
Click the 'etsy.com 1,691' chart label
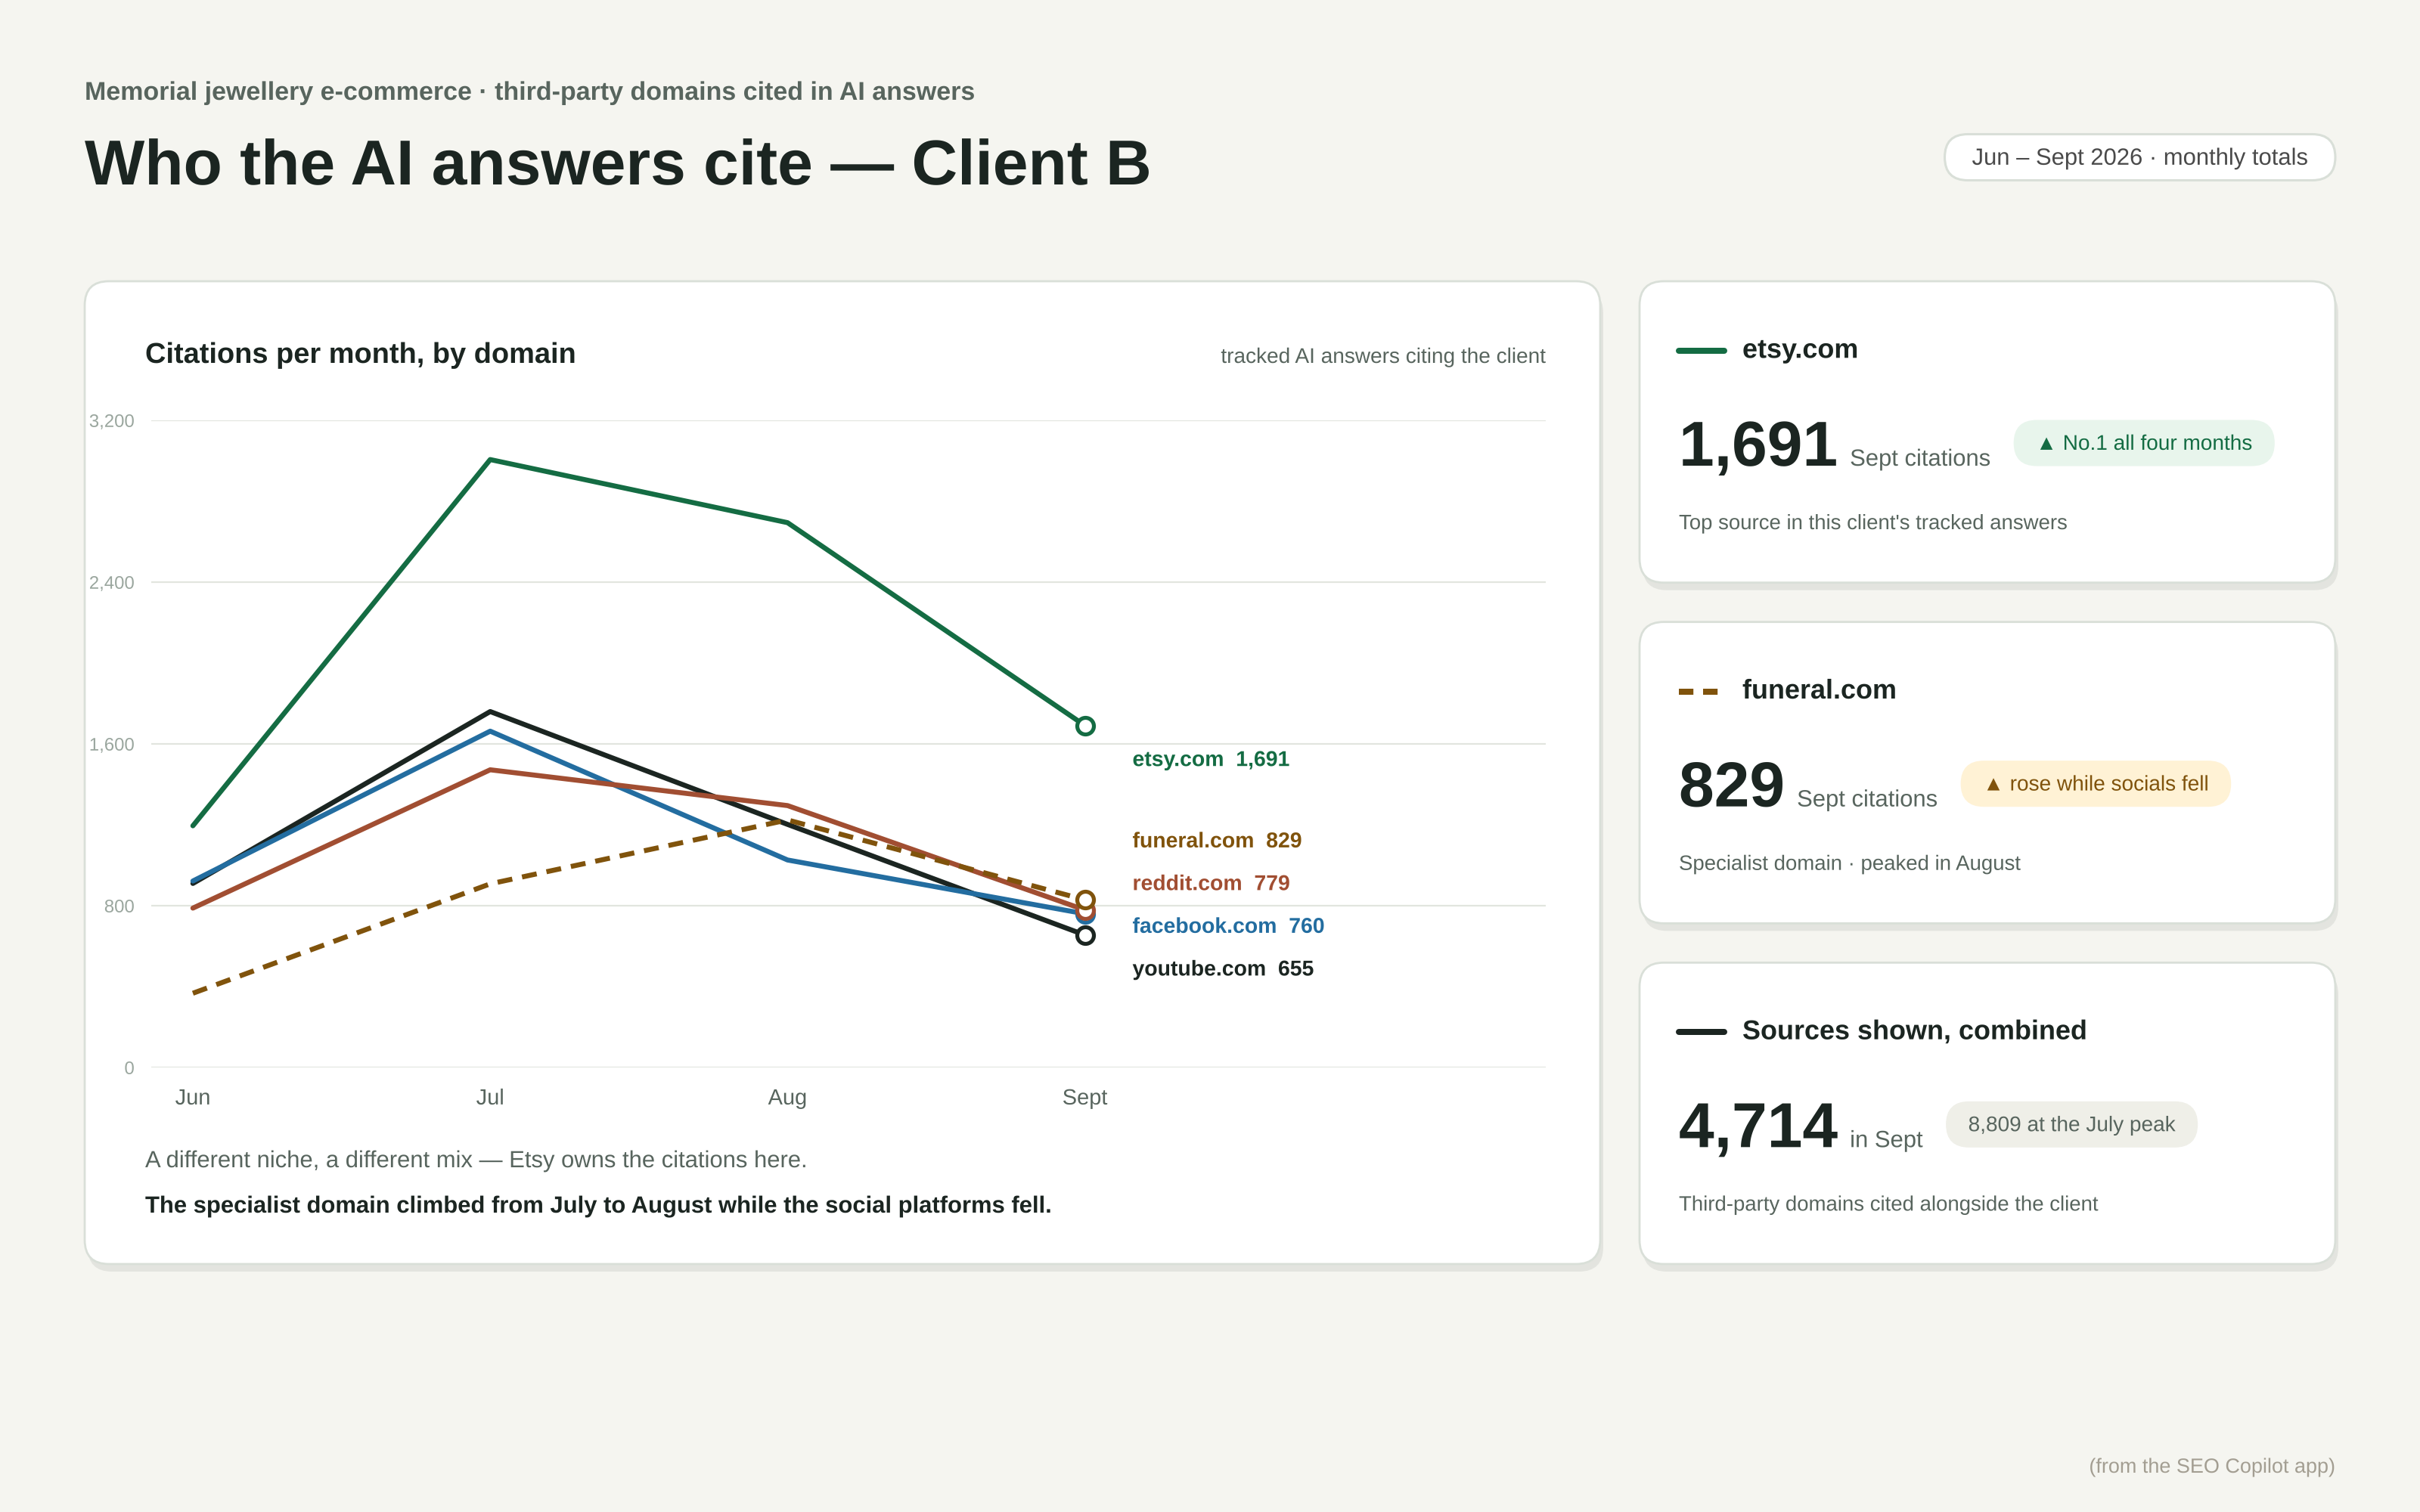1210,759
